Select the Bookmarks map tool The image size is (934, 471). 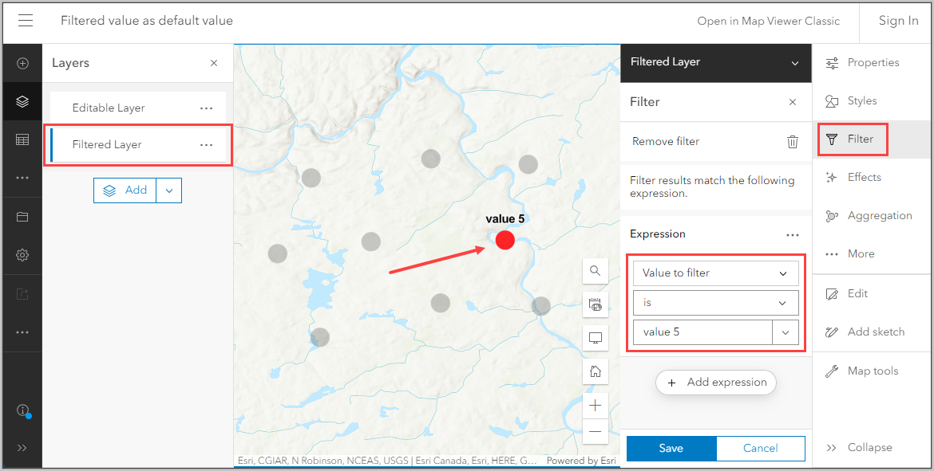point(595,304)
